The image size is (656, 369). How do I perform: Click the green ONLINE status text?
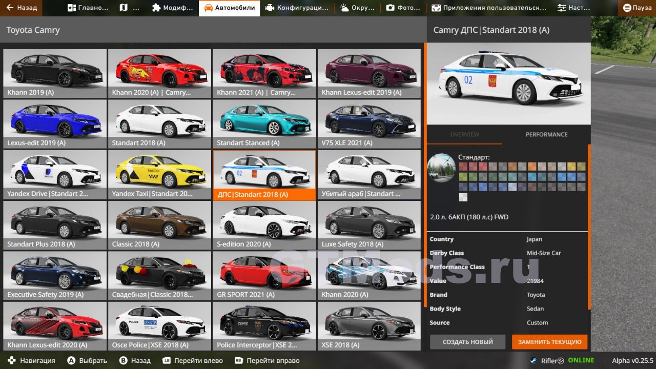tap(581, 360)
